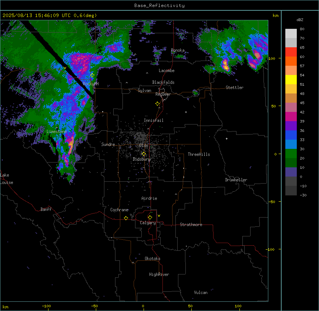Select the Drumheller city label
The height and width of the screenshot is (311, 319).
[236, 180]
